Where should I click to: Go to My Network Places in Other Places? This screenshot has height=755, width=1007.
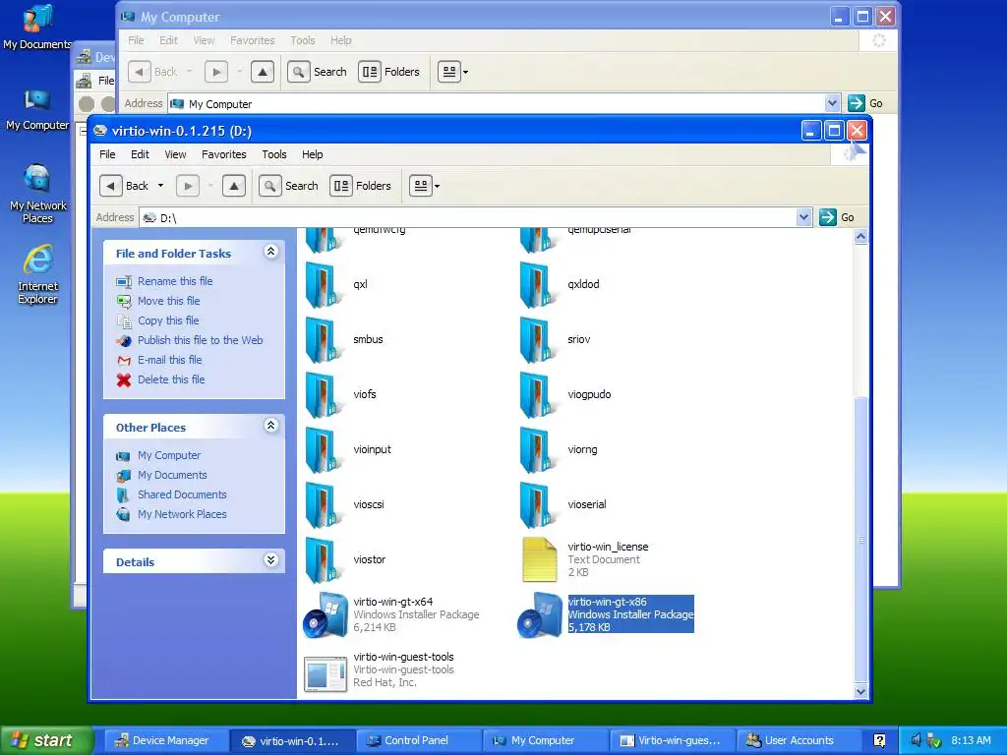point(182,514)
